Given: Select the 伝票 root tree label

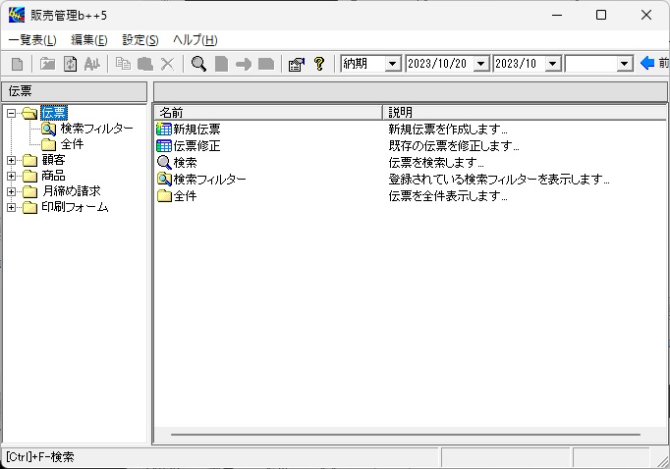Looking at the screenshot, I should tap(54, 113).
